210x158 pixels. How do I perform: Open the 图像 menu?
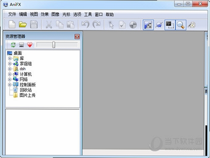coord(55,14)
